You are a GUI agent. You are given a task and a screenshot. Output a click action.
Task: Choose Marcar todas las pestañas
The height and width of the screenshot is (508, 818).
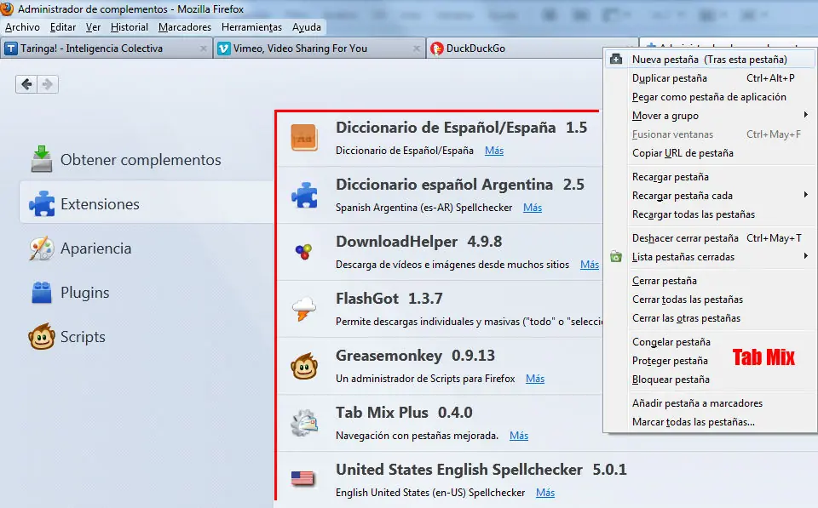click(x=711, y=422)
